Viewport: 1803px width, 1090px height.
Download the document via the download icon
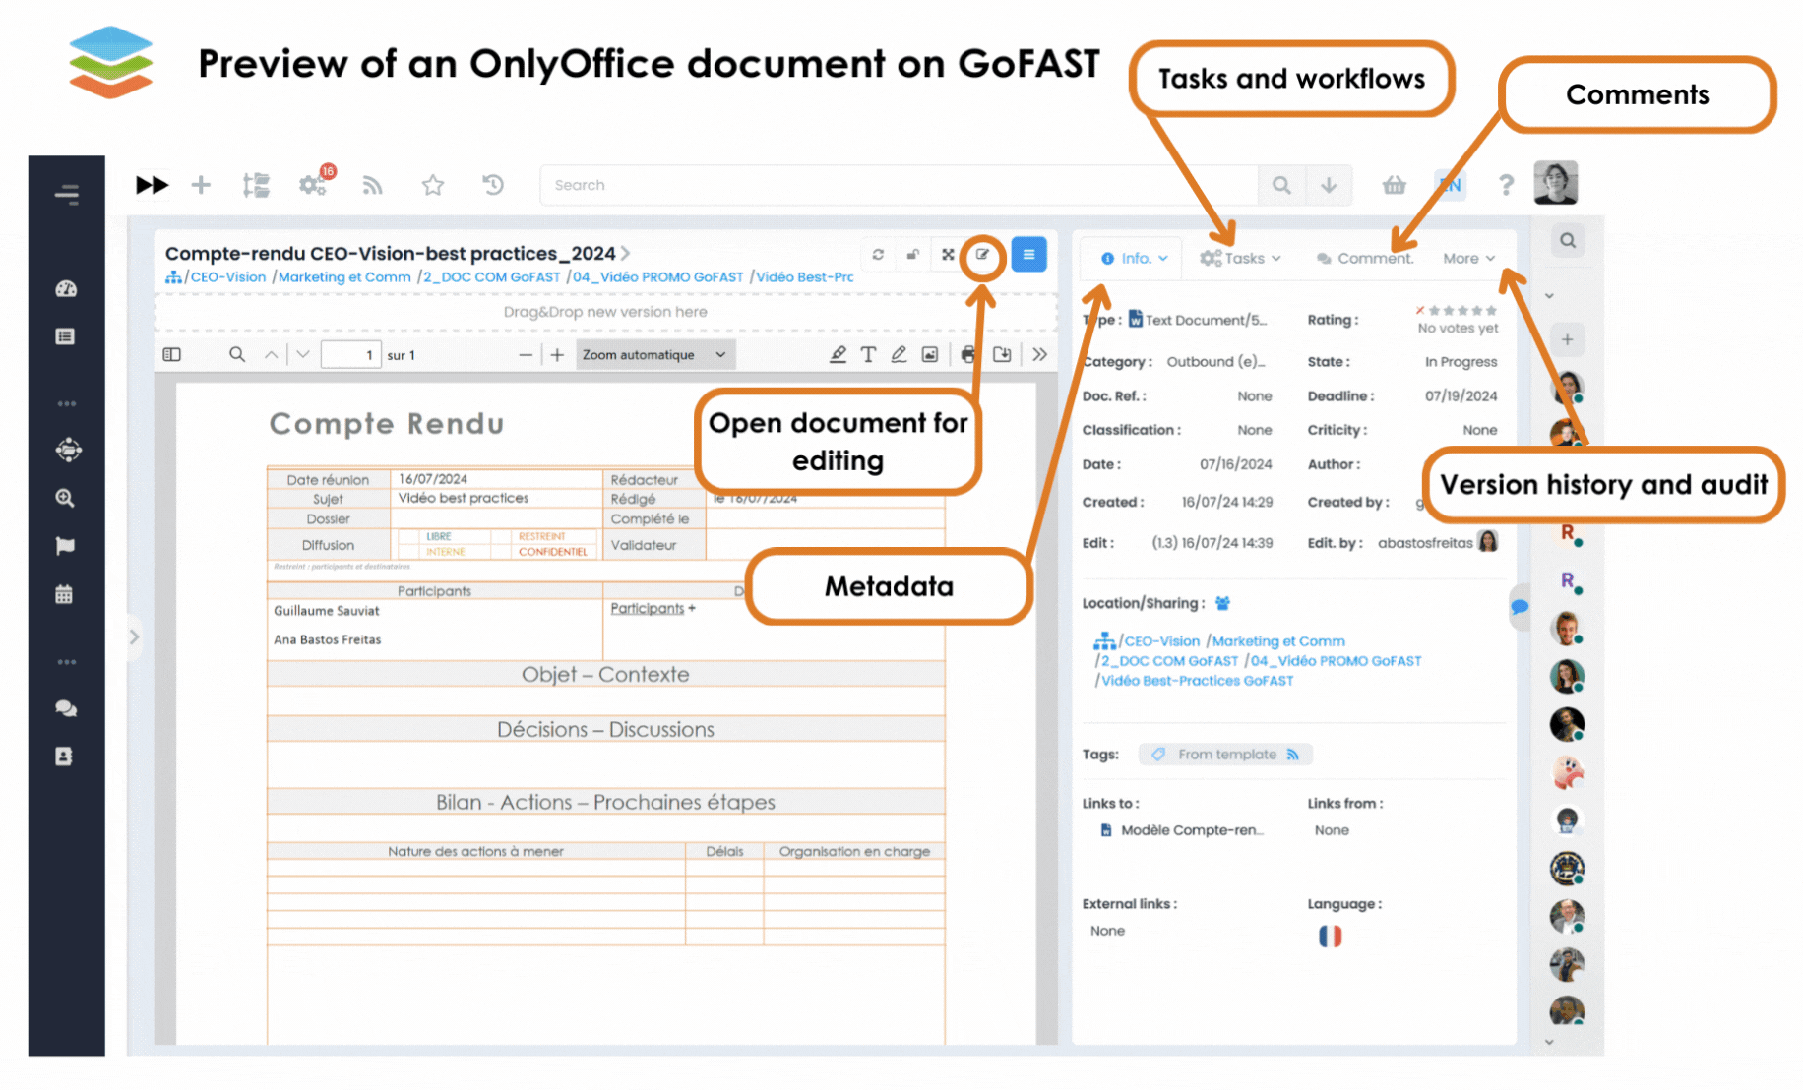1003,354
